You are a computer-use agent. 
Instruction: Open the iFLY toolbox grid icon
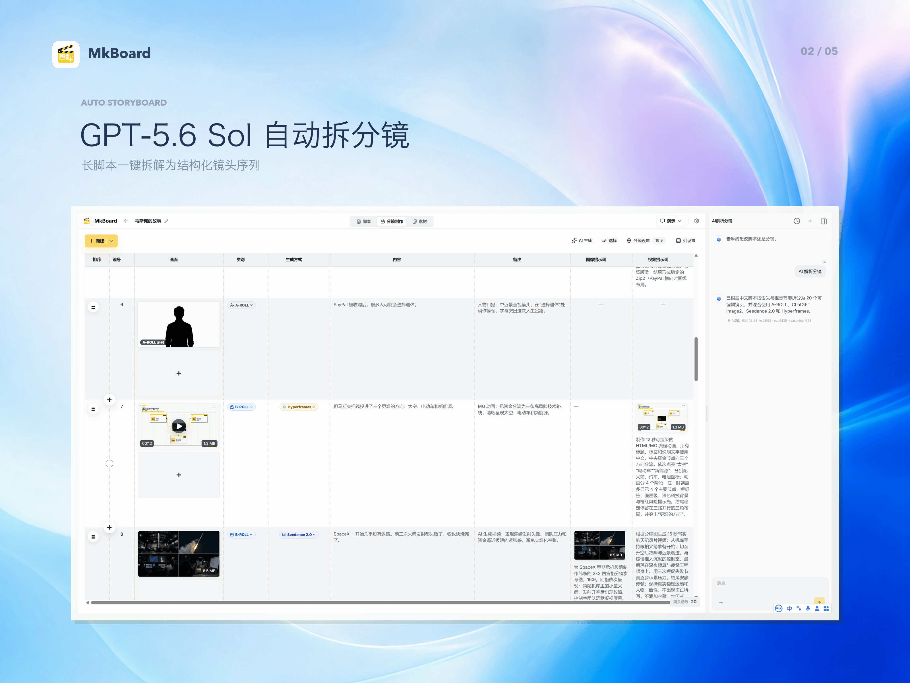[826, 608]
